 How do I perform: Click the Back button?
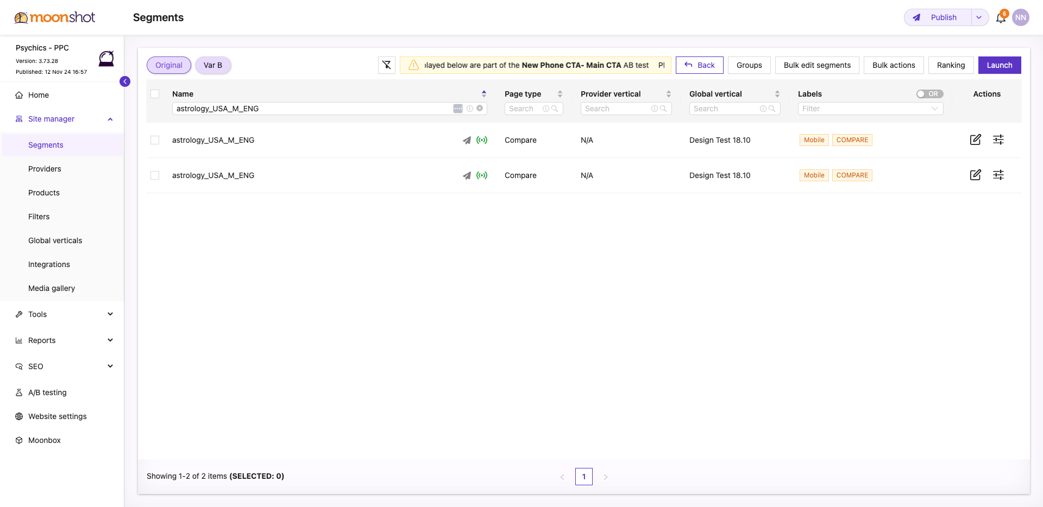tap(700, 65)
